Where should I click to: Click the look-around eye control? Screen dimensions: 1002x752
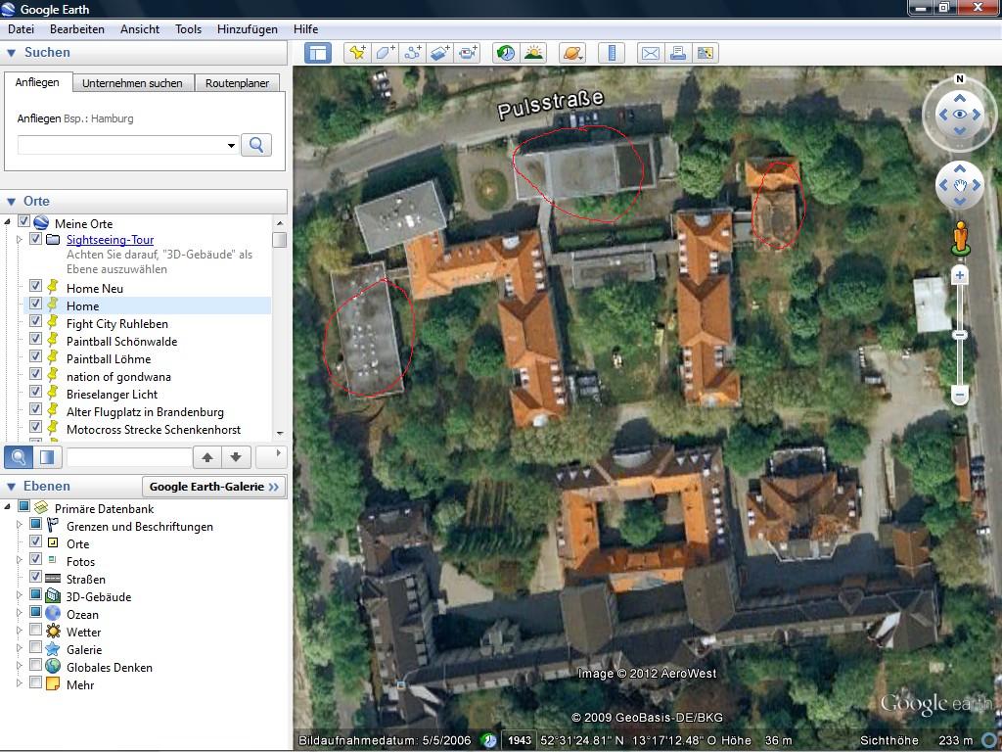point(959,115)
